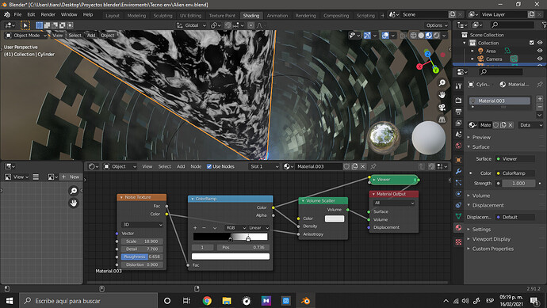
Task: Expand the Custom Properties panel
Action: [492, 249]
